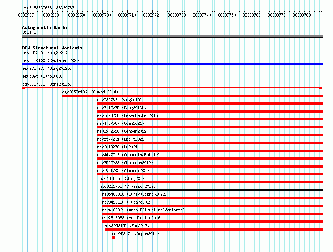Screen dimensions: 333x252
Task: Click the dgv3857n106 (Alsmadi2014) red bar
Action: (x=192, y=96)
